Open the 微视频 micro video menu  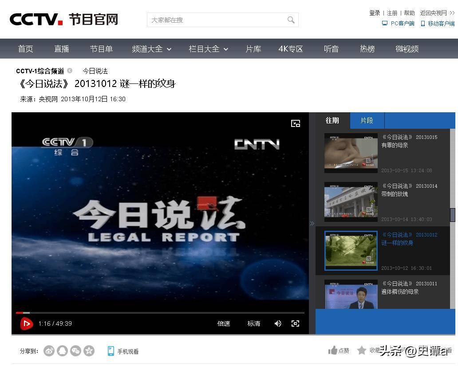(407, 49)
